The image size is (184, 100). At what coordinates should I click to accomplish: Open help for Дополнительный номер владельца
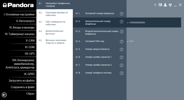click(x=122, y=22)
